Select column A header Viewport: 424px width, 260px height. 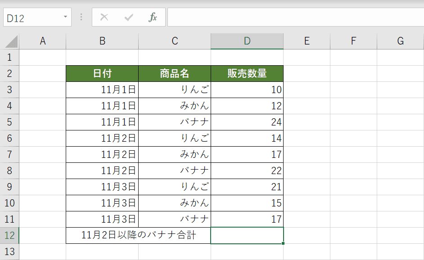pos(42,41)
